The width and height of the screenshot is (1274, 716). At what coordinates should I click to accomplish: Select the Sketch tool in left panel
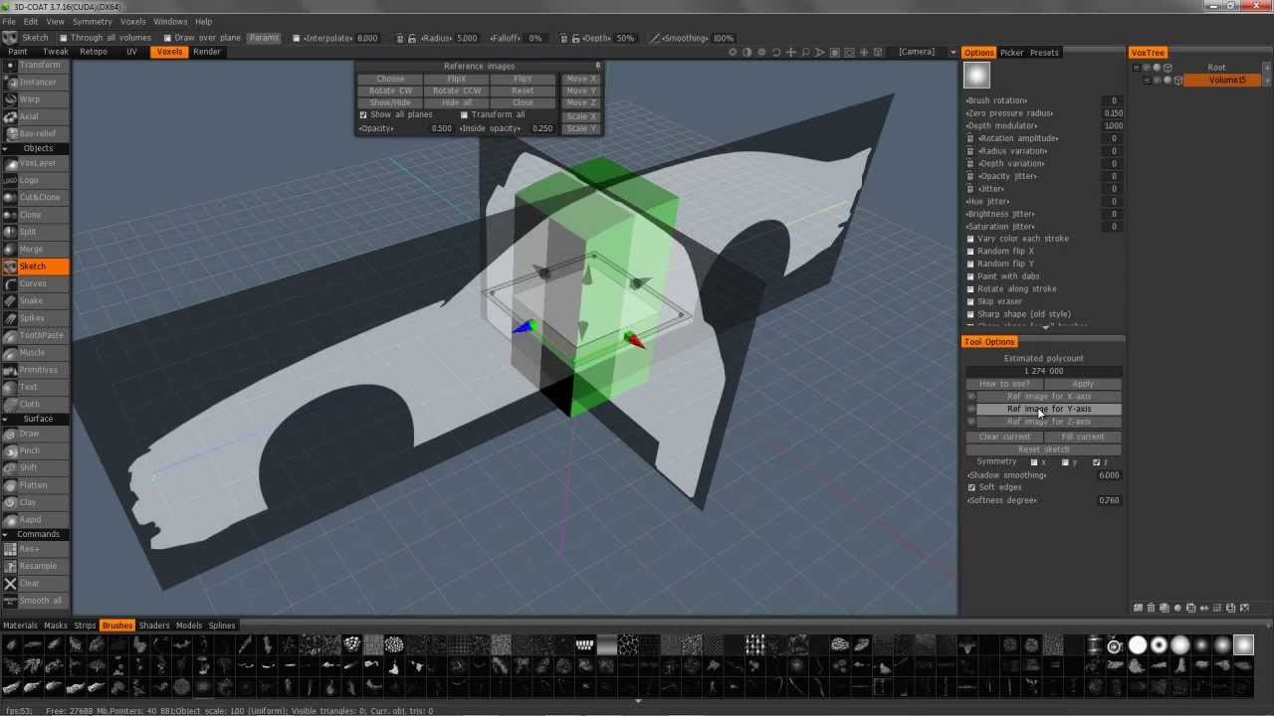35,267
